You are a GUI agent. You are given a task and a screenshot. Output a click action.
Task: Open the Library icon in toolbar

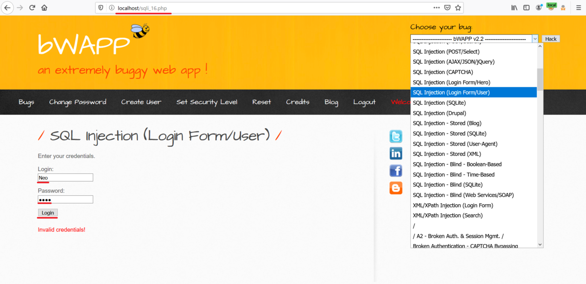click(x=514, y=8)
